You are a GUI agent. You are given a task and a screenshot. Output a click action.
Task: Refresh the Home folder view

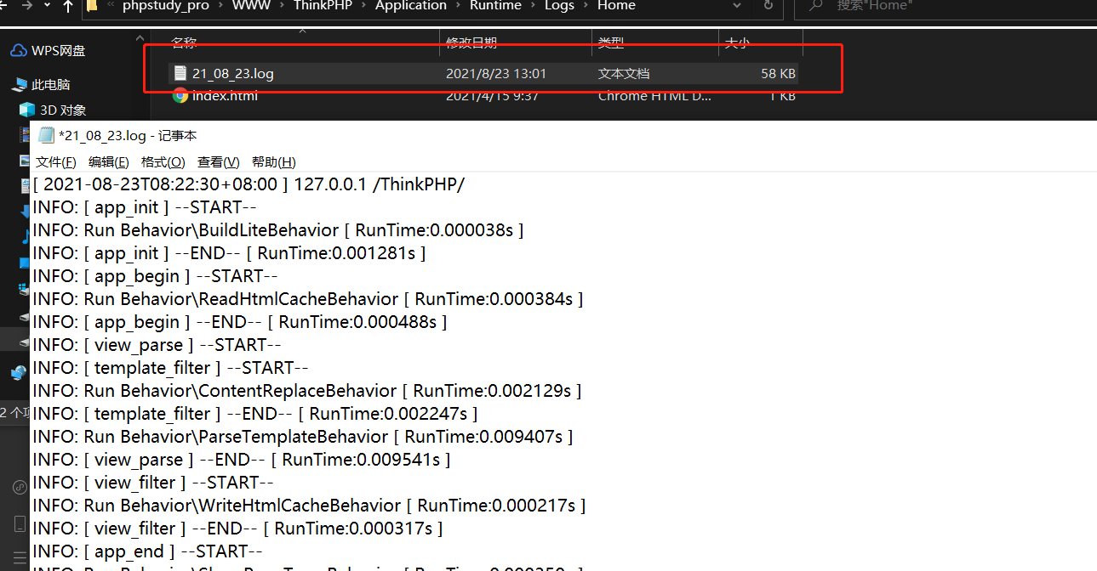(768, 5)
